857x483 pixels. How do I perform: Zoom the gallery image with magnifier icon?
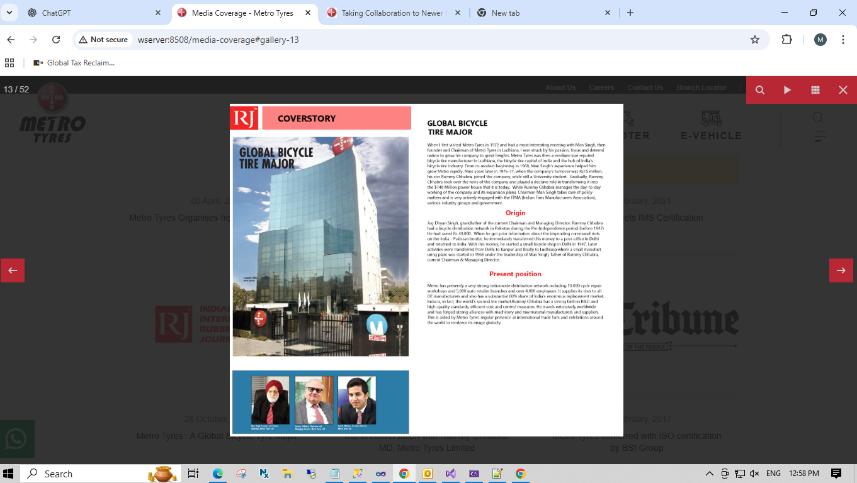click(760, 90)
